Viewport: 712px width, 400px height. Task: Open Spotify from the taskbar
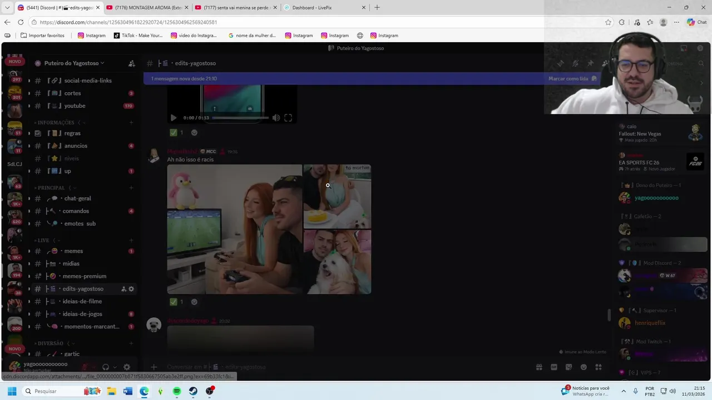pos(177,391)
